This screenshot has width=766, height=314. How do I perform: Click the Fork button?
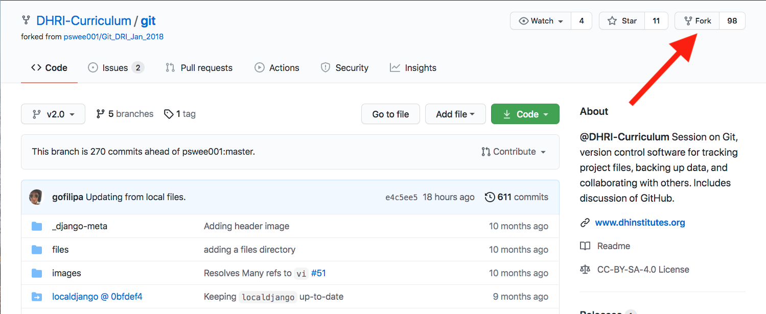pyautogui.click(x=697, y=21)
